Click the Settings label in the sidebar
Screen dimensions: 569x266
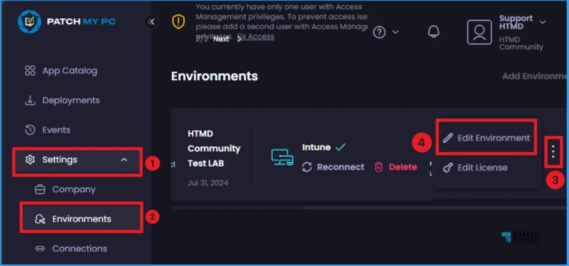pos(60,160)
